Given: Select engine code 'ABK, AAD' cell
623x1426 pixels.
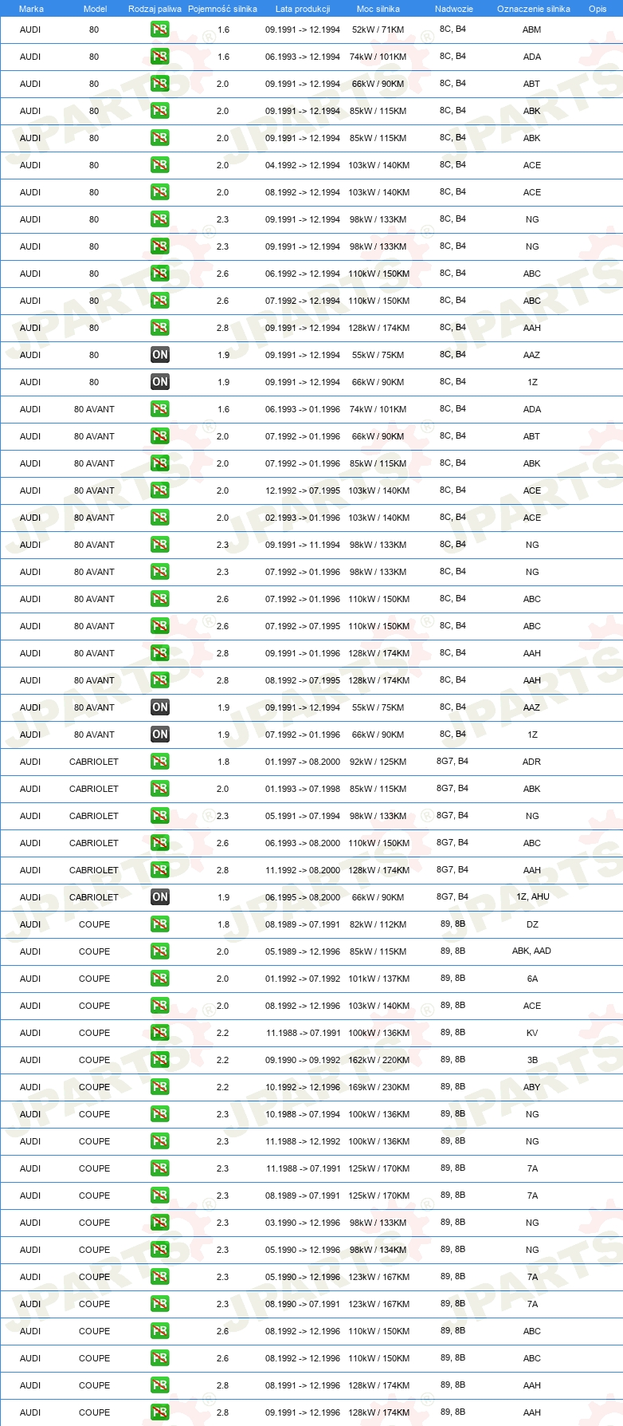Looking at the screenshot, I should coord(532,951).
